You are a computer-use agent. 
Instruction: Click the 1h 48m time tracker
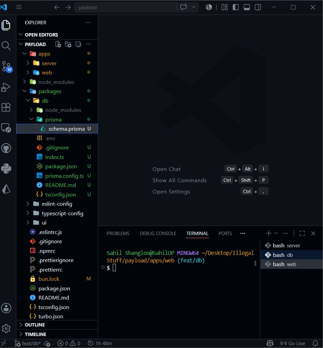pyautogui.click(x=100, y=344)
